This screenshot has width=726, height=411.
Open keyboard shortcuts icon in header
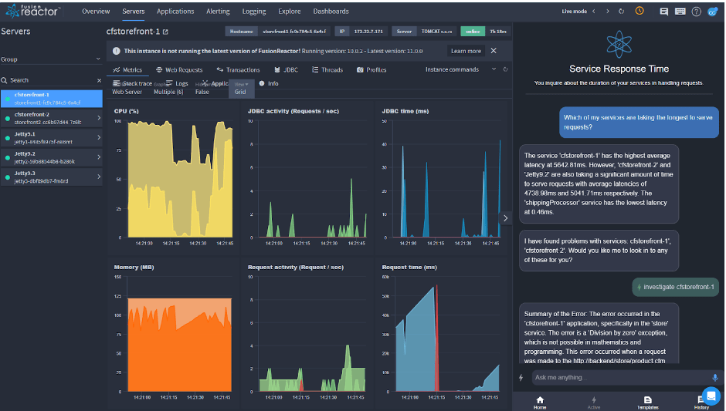[680, 12]
